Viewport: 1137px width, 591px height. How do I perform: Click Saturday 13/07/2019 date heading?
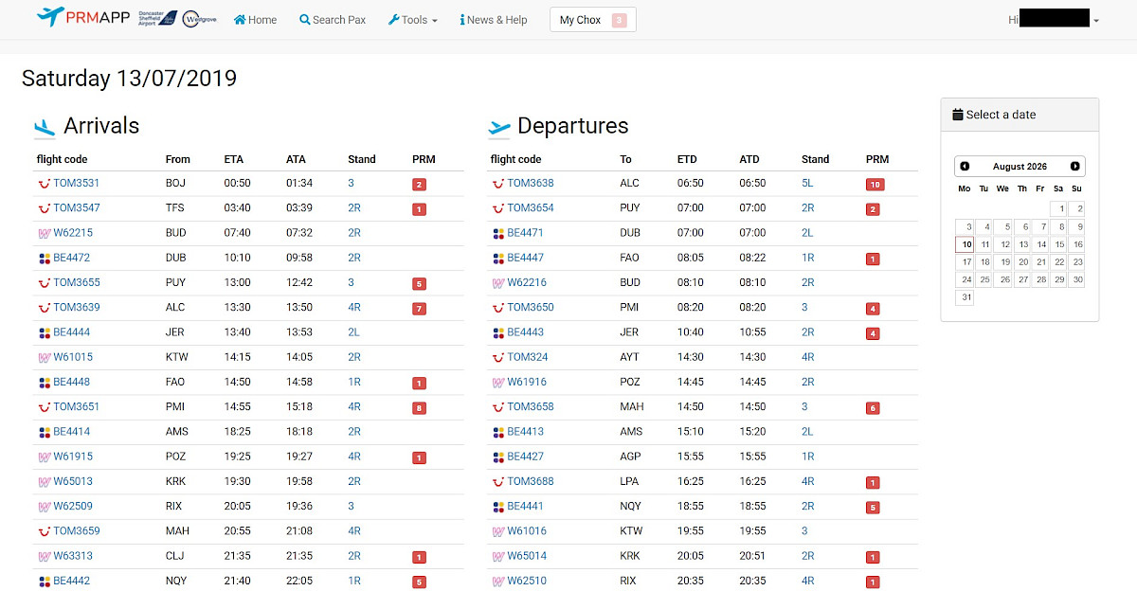click(129, 79)
